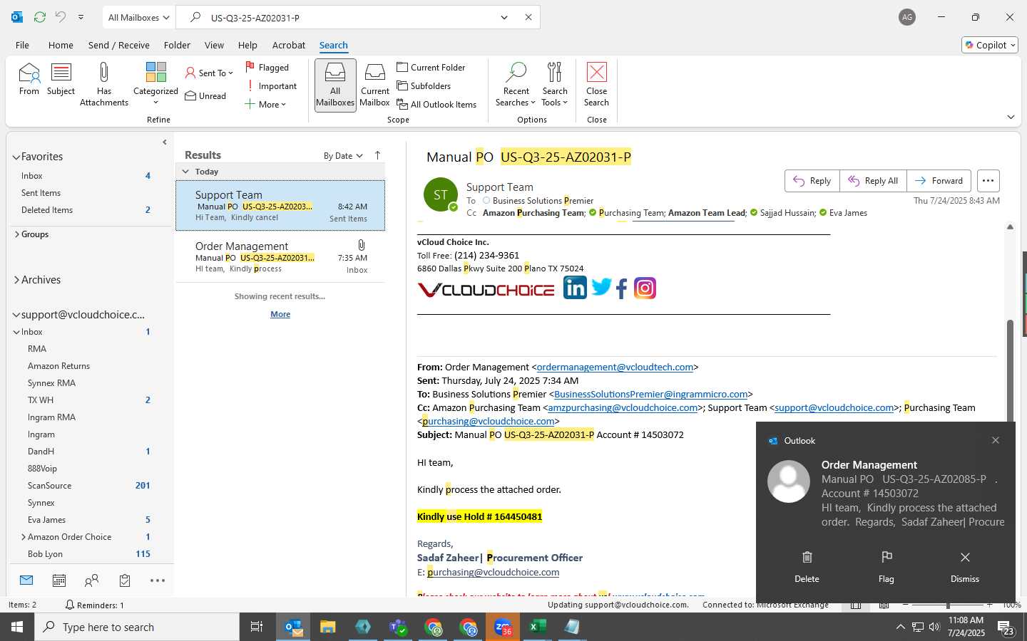Image resolution: width=1027 pixels, height=641 pixels.
Task: Open the Mail view in navigation bar
Action: (x=26, y=580)
